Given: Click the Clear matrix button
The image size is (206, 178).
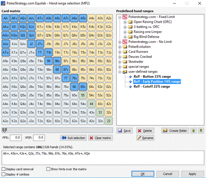Looking at the screenshot, I should click(100, 138).
